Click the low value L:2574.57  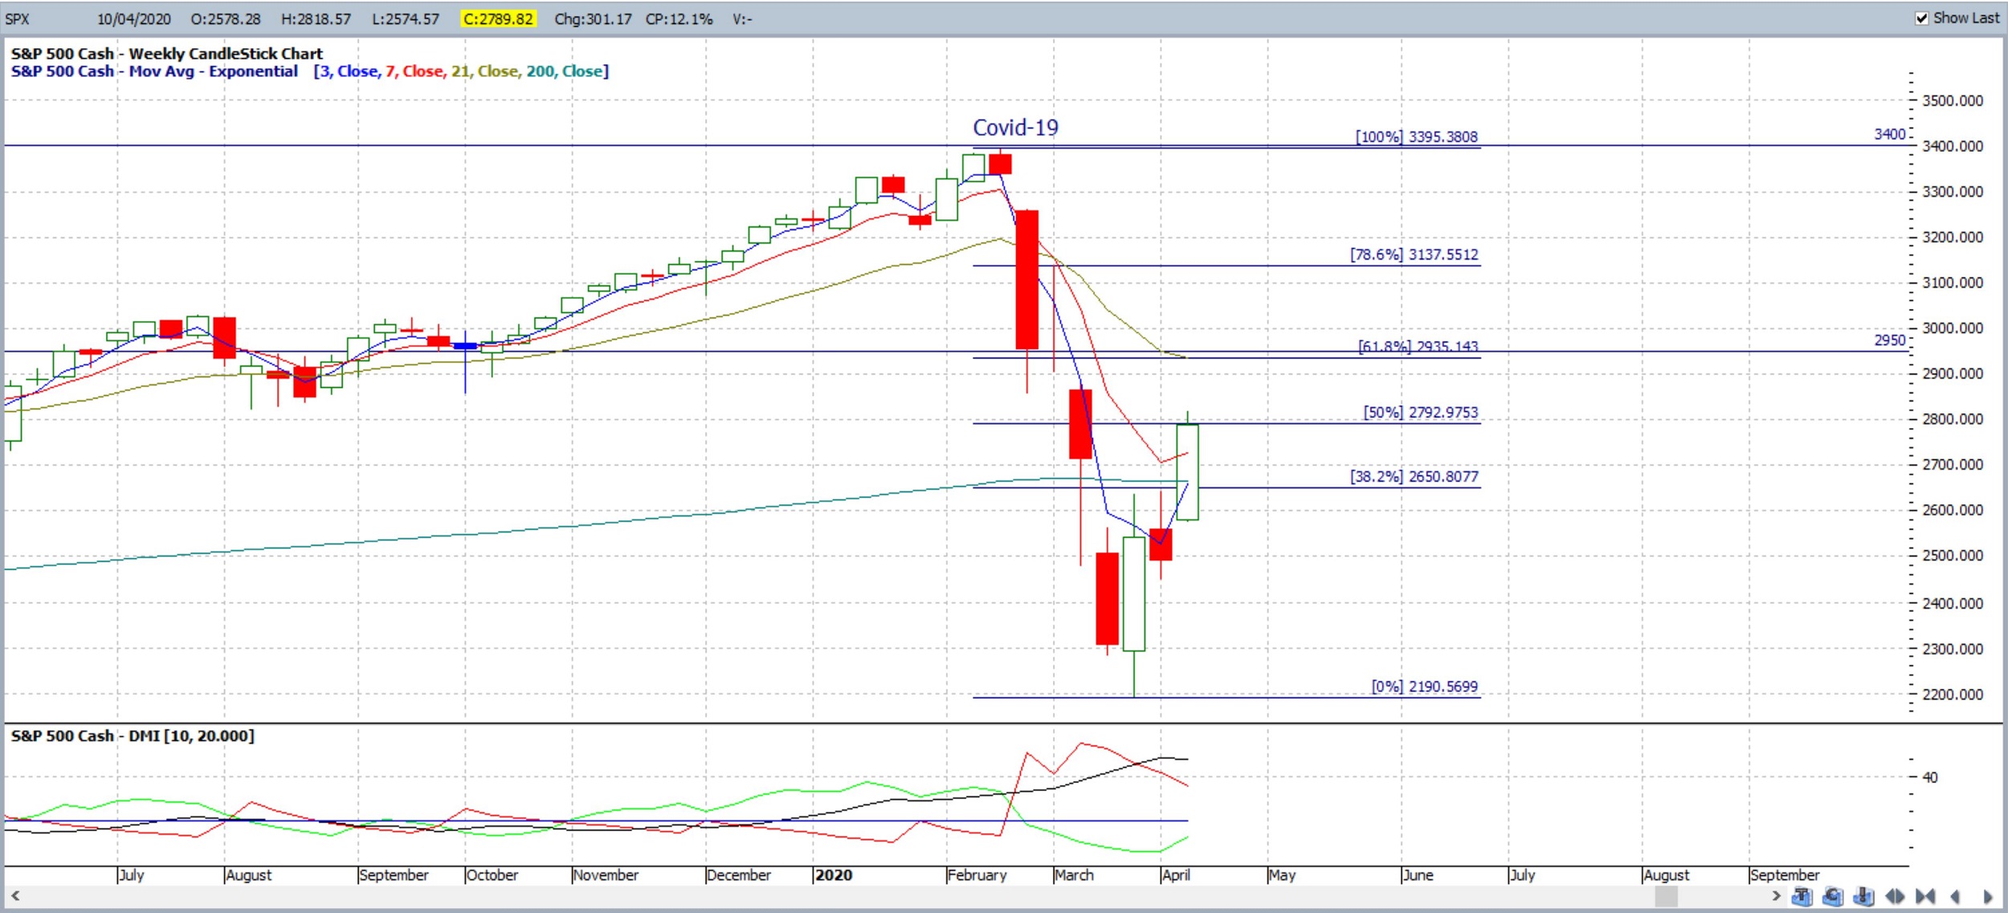[x=406, y=18]
